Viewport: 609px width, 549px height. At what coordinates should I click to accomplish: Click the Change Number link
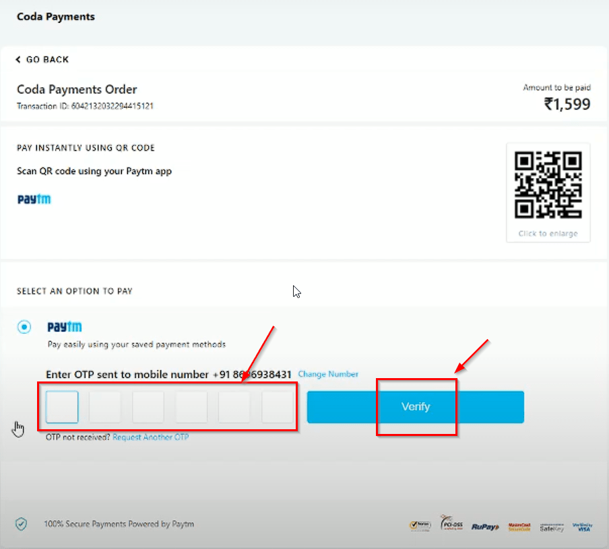click(x=328, y=374)
